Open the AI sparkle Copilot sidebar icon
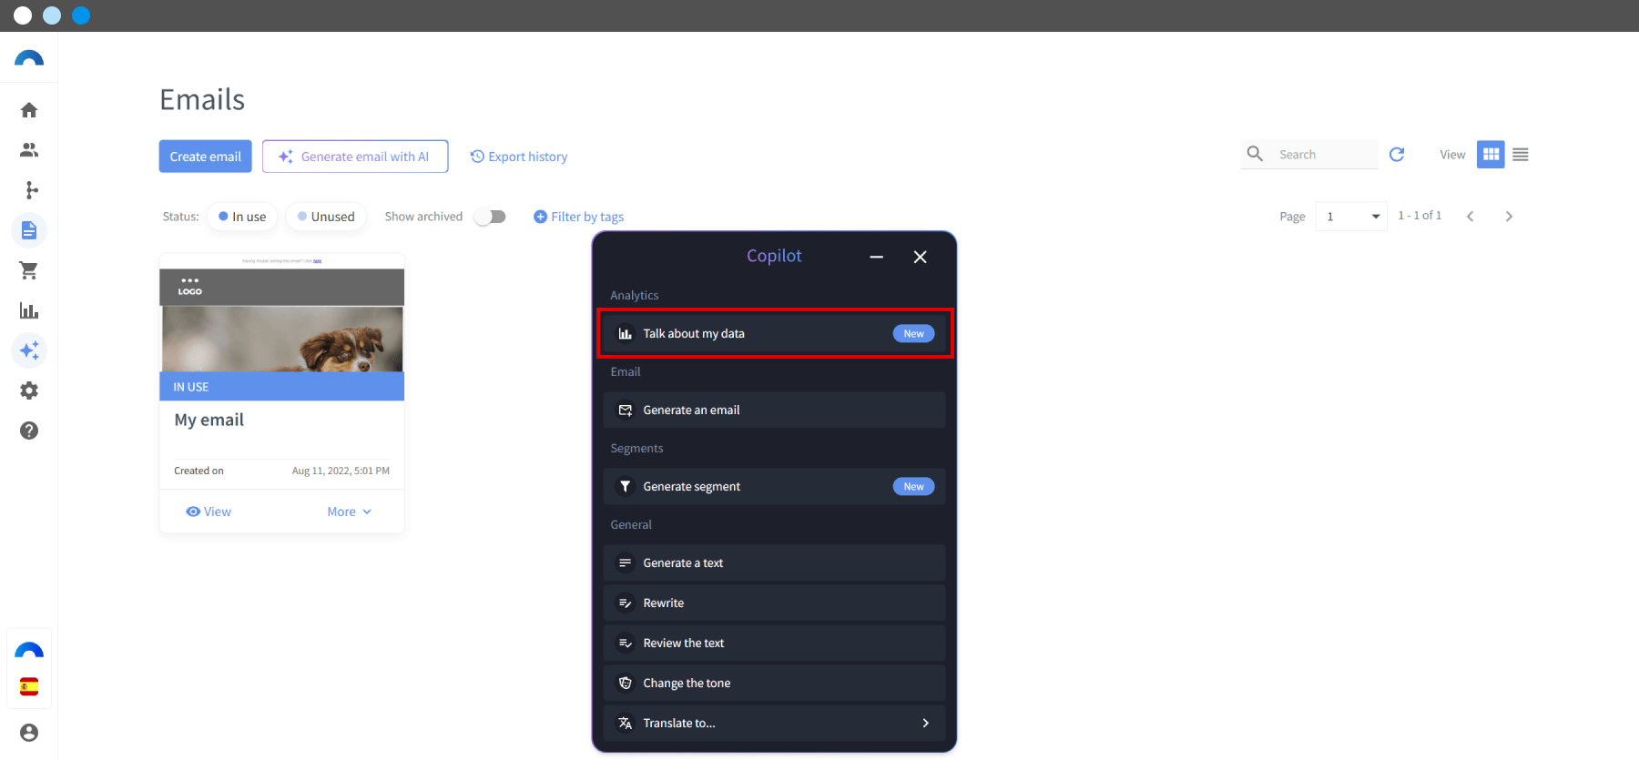 [x=29, y=350]
